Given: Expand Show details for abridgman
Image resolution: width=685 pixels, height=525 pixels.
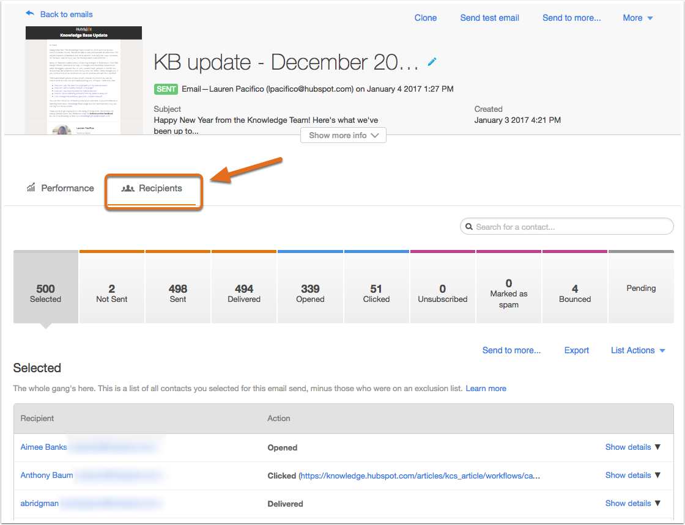Looking at the screenshot, I should pyautogui.click(x=633, y=503).
